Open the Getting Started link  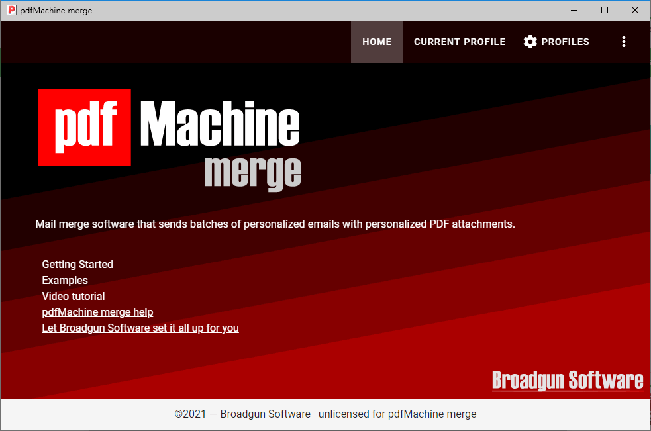77,265
